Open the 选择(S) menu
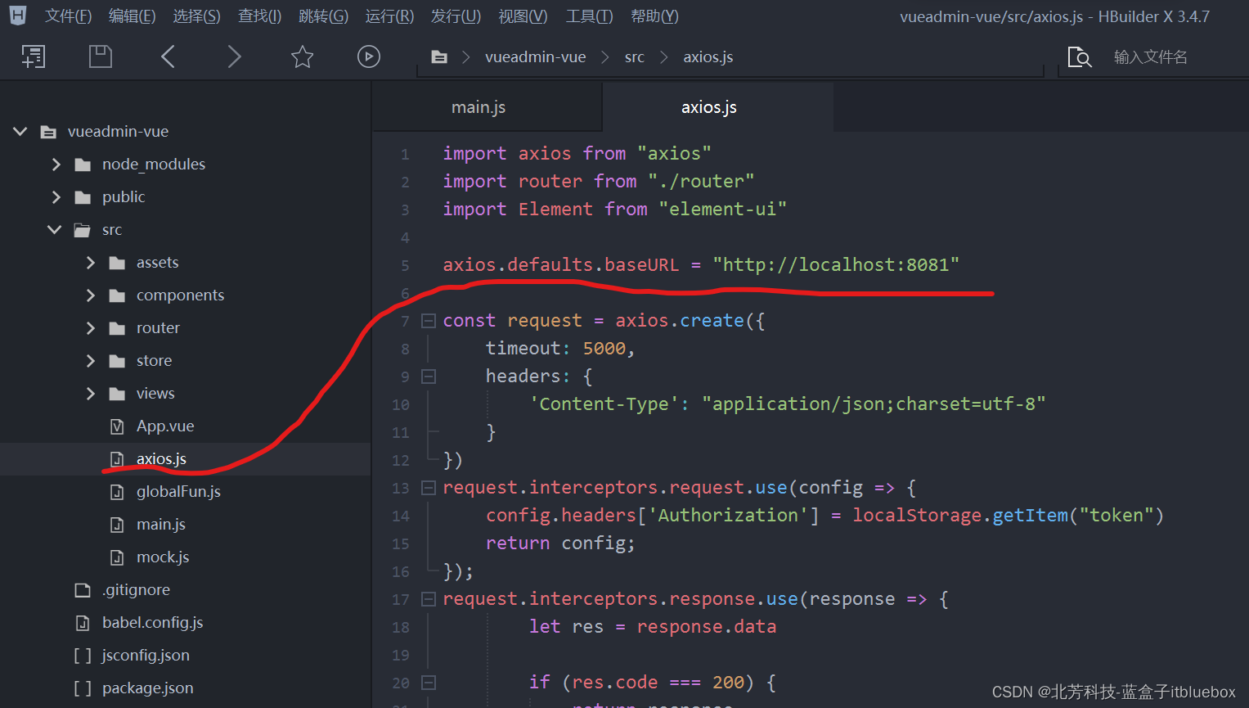The height and width of the screenshot is (708, 1249). 196,16
